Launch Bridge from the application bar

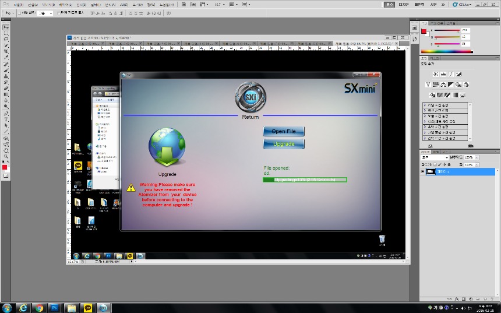[x=184, y=5]
